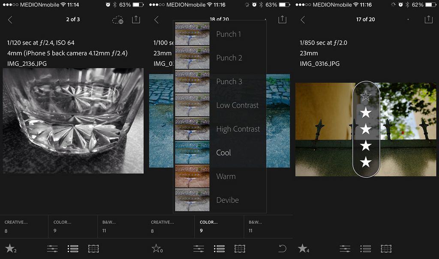Screen dimensions: 439x259
Task: Apply the Punch 2 preset
Action: 220,58
